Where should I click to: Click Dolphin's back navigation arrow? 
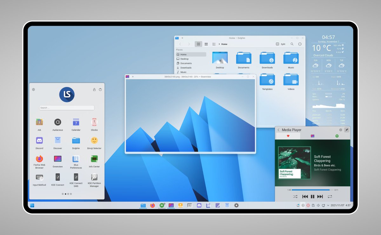[180, 44]
